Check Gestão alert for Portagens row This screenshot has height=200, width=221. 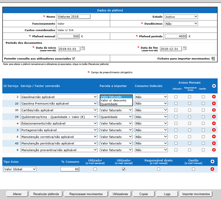(203, 130)
